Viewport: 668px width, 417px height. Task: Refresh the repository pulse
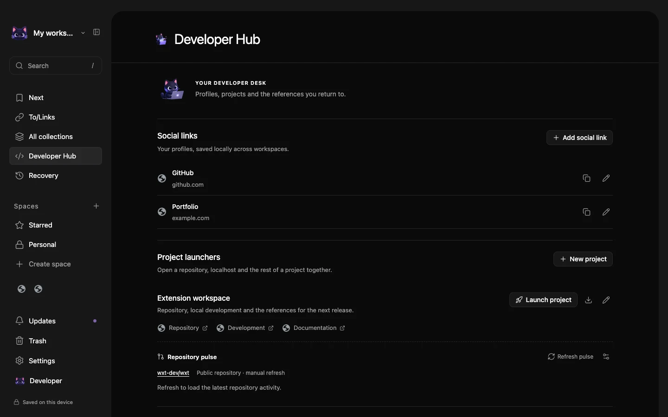point(571,357)
